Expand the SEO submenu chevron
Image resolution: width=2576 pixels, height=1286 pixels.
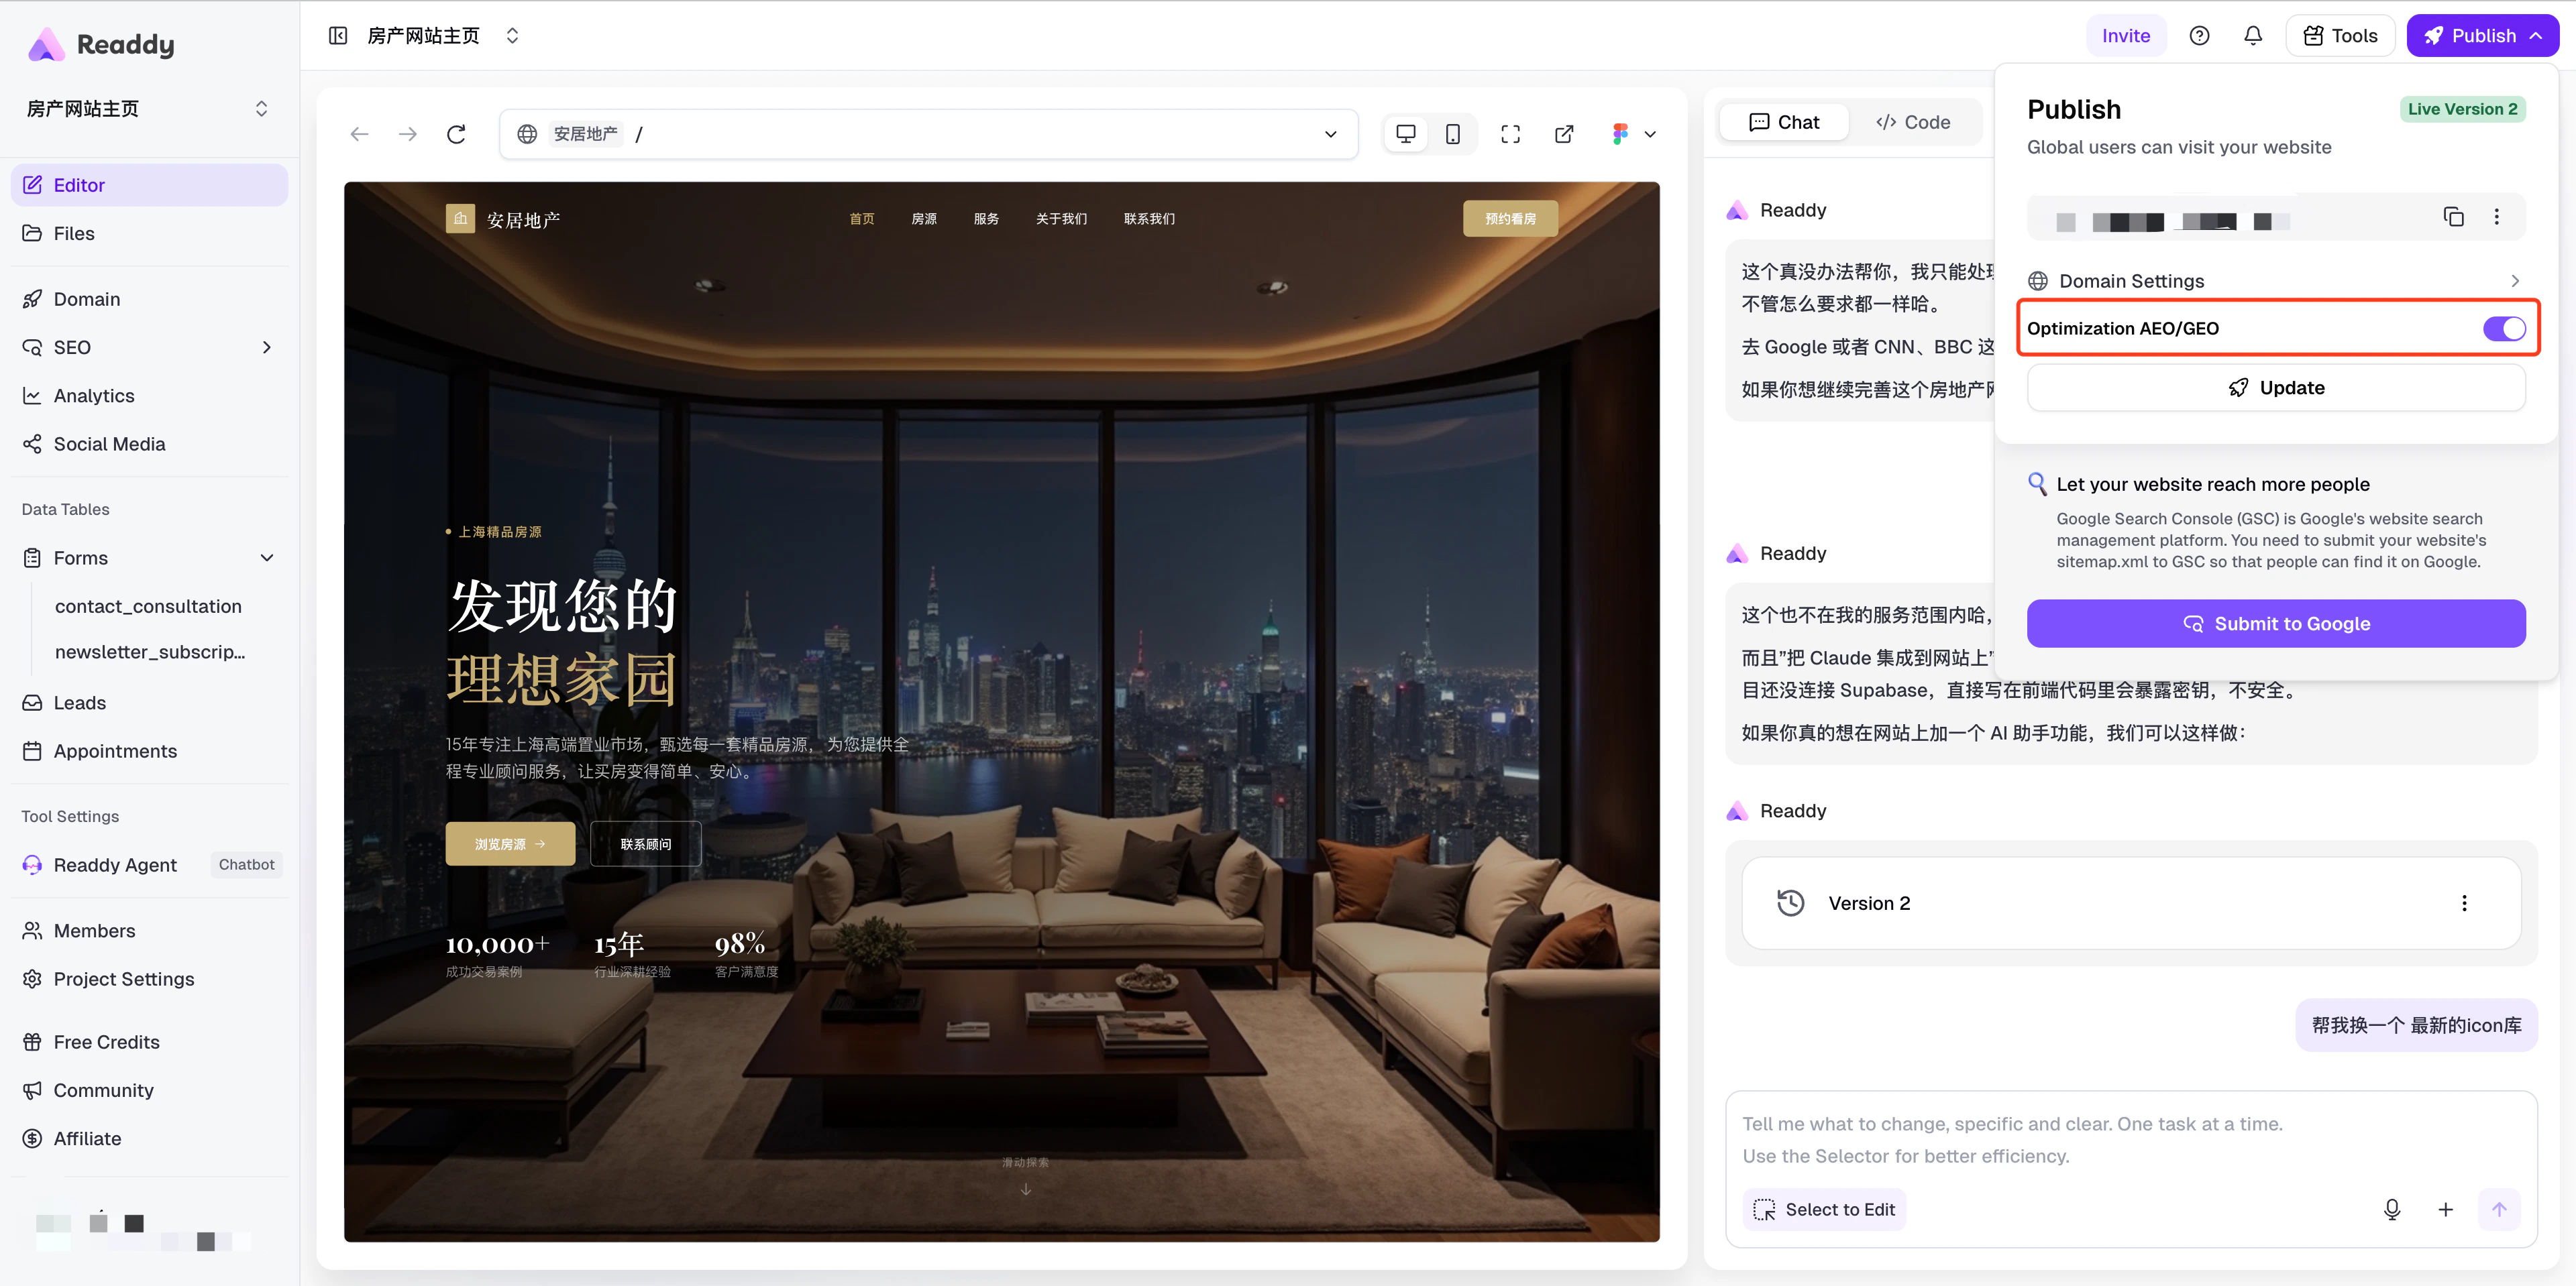coord(266,348)
